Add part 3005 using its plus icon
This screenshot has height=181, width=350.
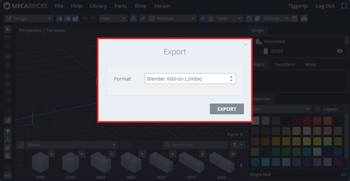point(51,154)
